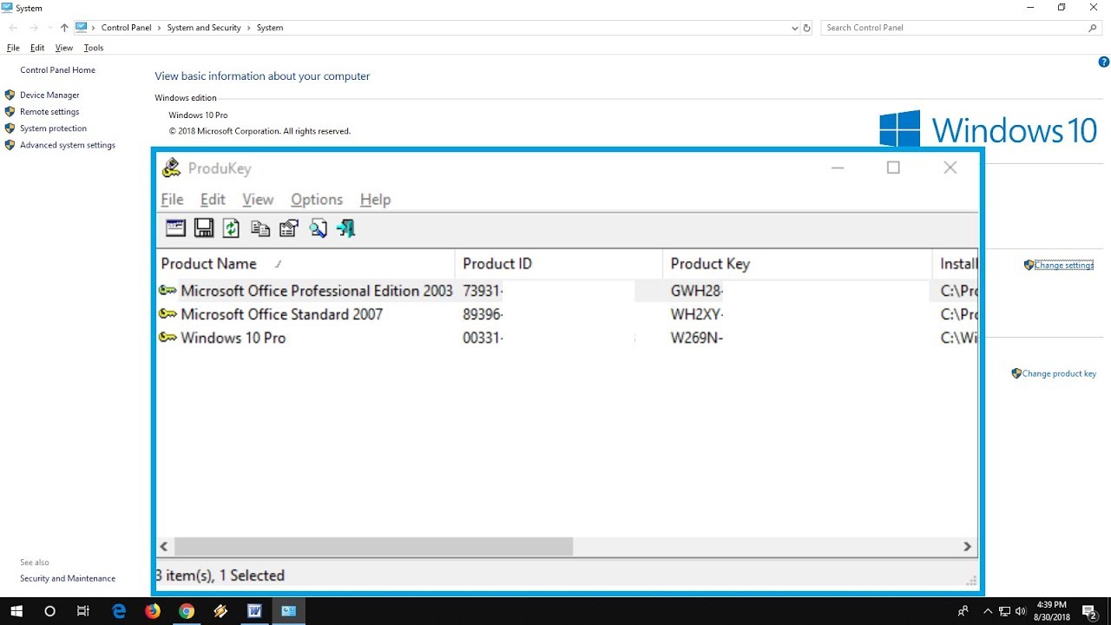Click Control Panel breadcrumb in address bar
This screenshot has width=1111, height=625.
click(126, 28)
